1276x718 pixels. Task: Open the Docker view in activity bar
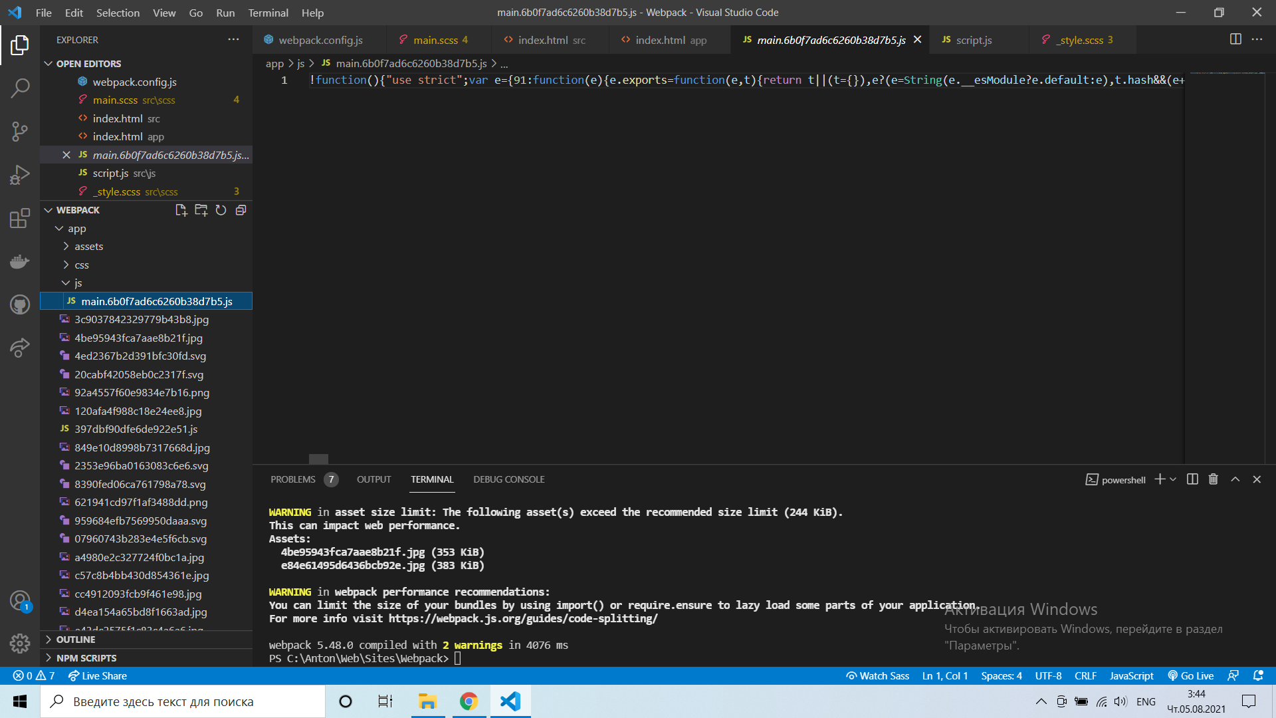pyautogui.click(x=20, y=261)
